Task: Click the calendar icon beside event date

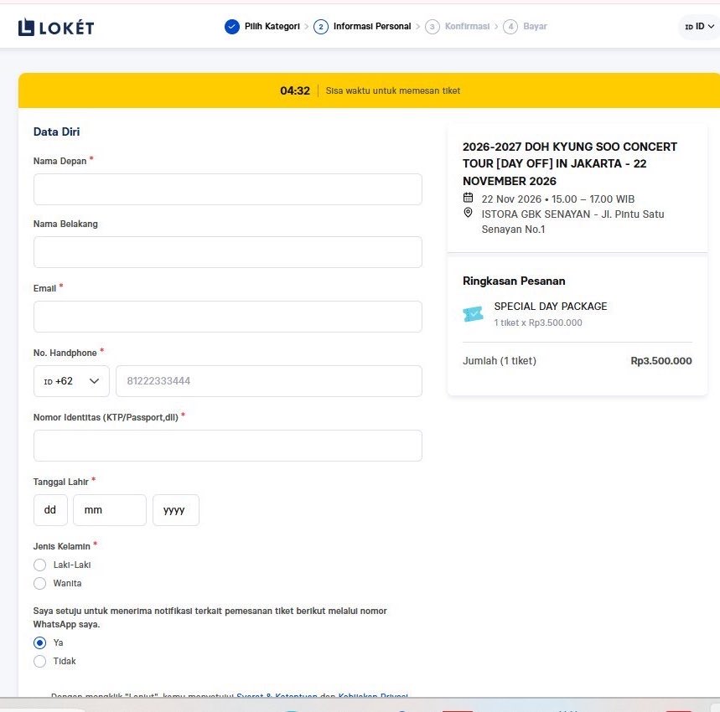Action: pos(468,198)
